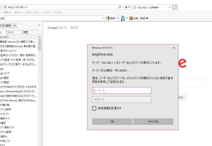Viewport: 212px width, 146px height.
Task: Click the G site icon in address bar
Action: 5,7
